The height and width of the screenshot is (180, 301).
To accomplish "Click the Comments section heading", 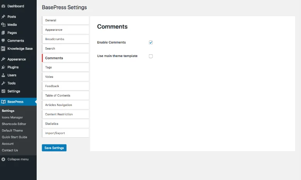I will (x=112, y=27).
